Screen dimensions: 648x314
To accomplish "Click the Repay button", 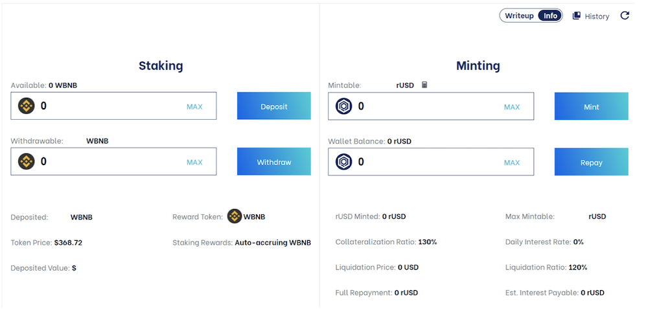I will tap(592, 162).
